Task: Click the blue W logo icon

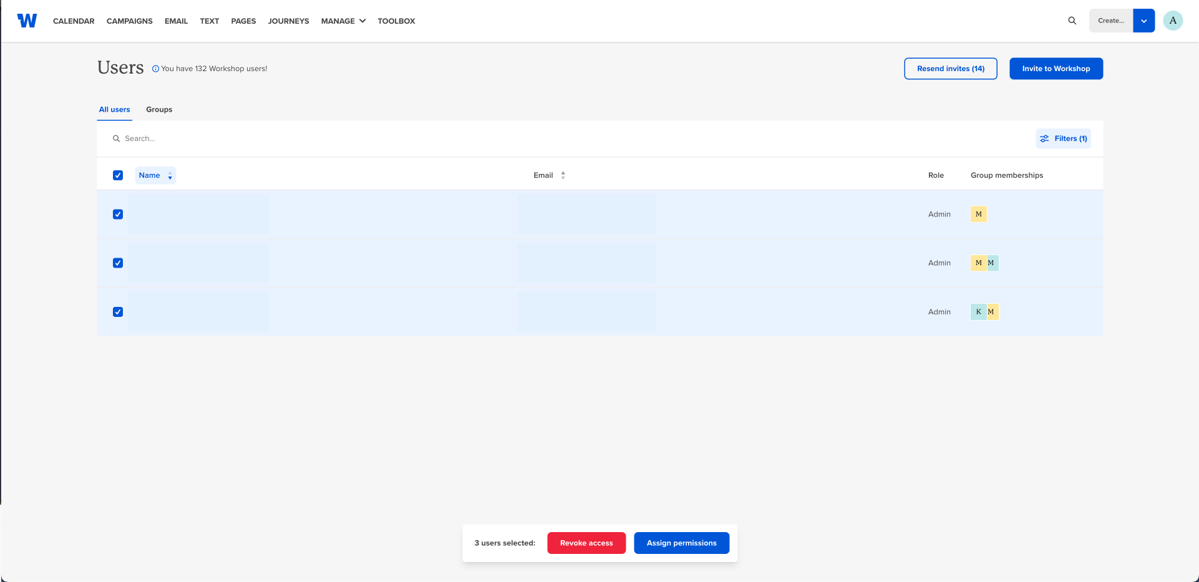Action: click(x=27, y=21)
